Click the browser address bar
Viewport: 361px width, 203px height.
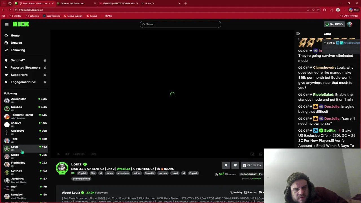[161, 10]
